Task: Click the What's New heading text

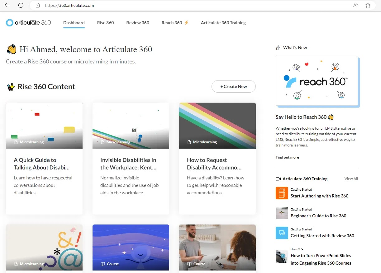Action: (x=295, y=48)
